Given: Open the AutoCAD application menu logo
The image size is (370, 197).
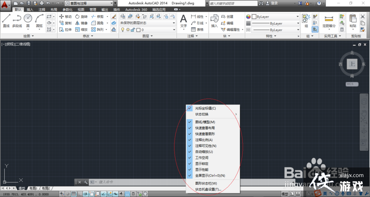Looking at the screenshot, I should tap(6, 5).
